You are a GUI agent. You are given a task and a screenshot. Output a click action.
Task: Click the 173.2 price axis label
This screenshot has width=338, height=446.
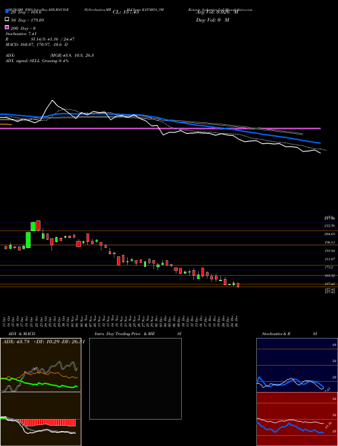tap(329, 268)
